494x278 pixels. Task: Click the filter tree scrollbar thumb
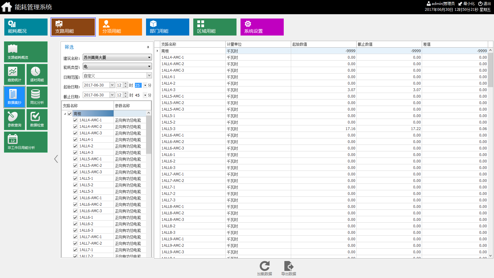tap(149, 135)
